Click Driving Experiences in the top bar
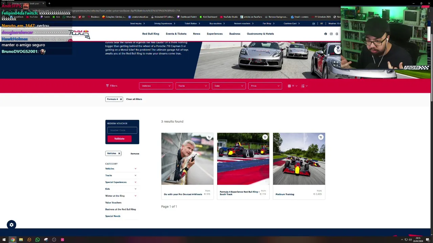The height and width of the screenshot is (243, 433). pyautogui.click(x=165, y=24)
